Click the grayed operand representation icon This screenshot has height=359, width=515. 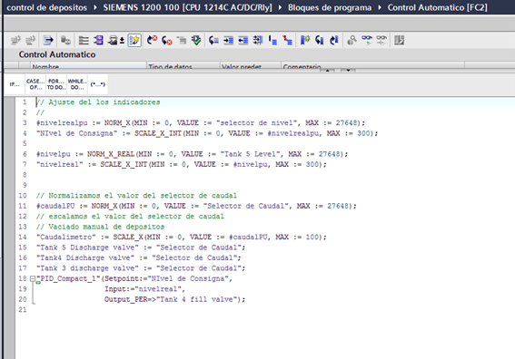[65, 40]
